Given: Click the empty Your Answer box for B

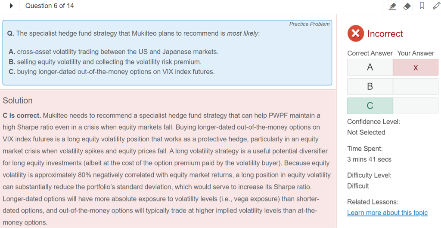Looking at the screenshot, I should (415, 86).
